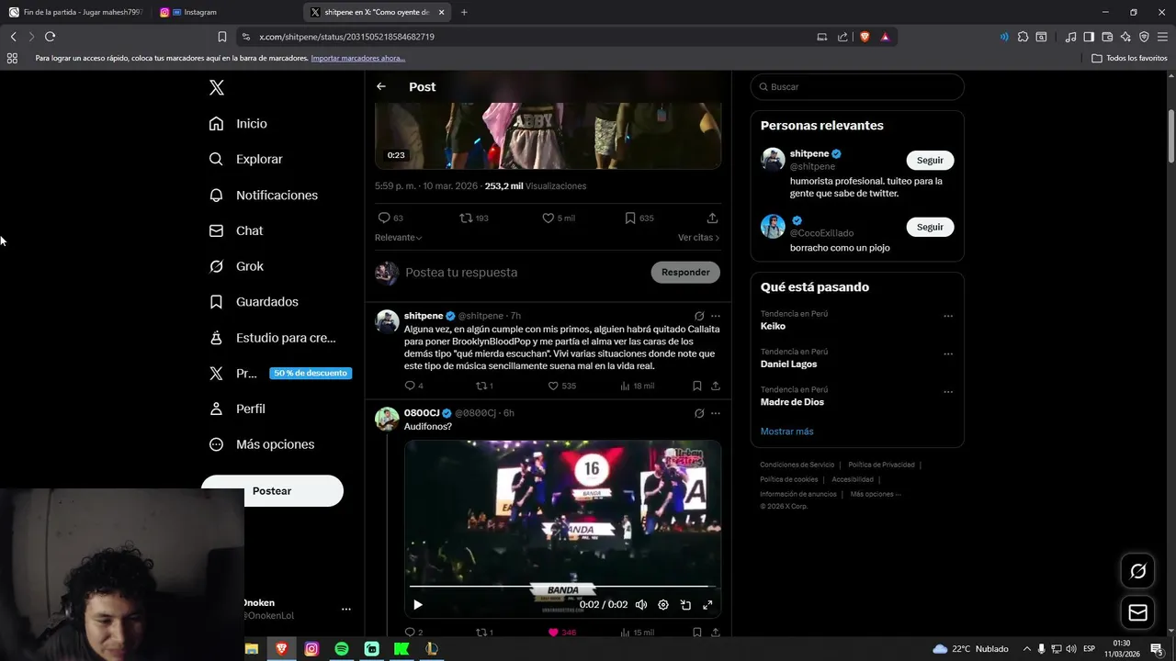
Task: Expand the Relevante sort dropdown
Action: pyautogui.click(x=399, y=238)
